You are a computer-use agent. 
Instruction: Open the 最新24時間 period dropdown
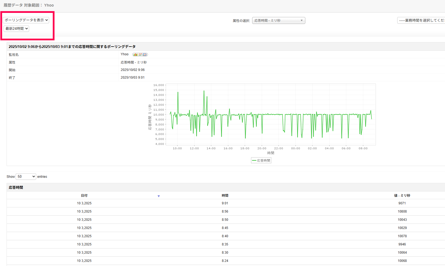tap(16, 28)
